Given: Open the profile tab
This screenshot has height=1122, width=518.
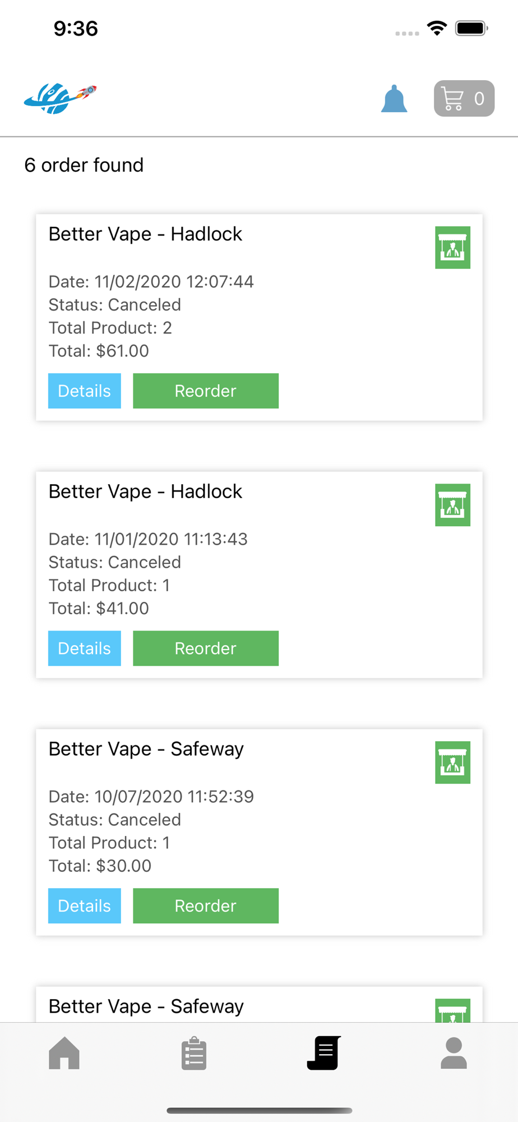Looking at the screenshot, I should [454, 1053].
